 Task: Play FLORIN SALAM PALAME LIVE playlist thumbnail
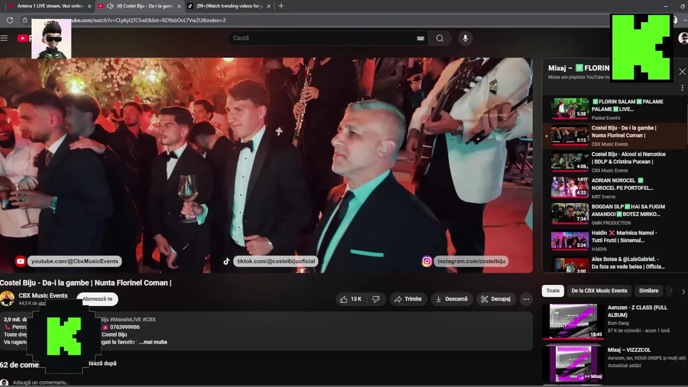[x=570, y=108]
